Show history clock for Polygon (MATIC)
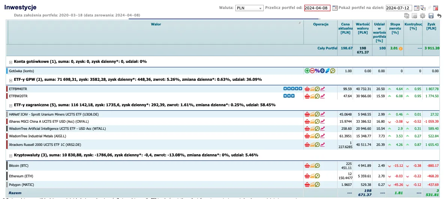Viewport: 444px width, 199px height. pos(317,184)
